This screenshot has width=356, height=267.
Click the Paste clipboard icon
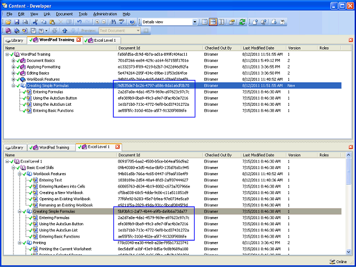point(52,22)
